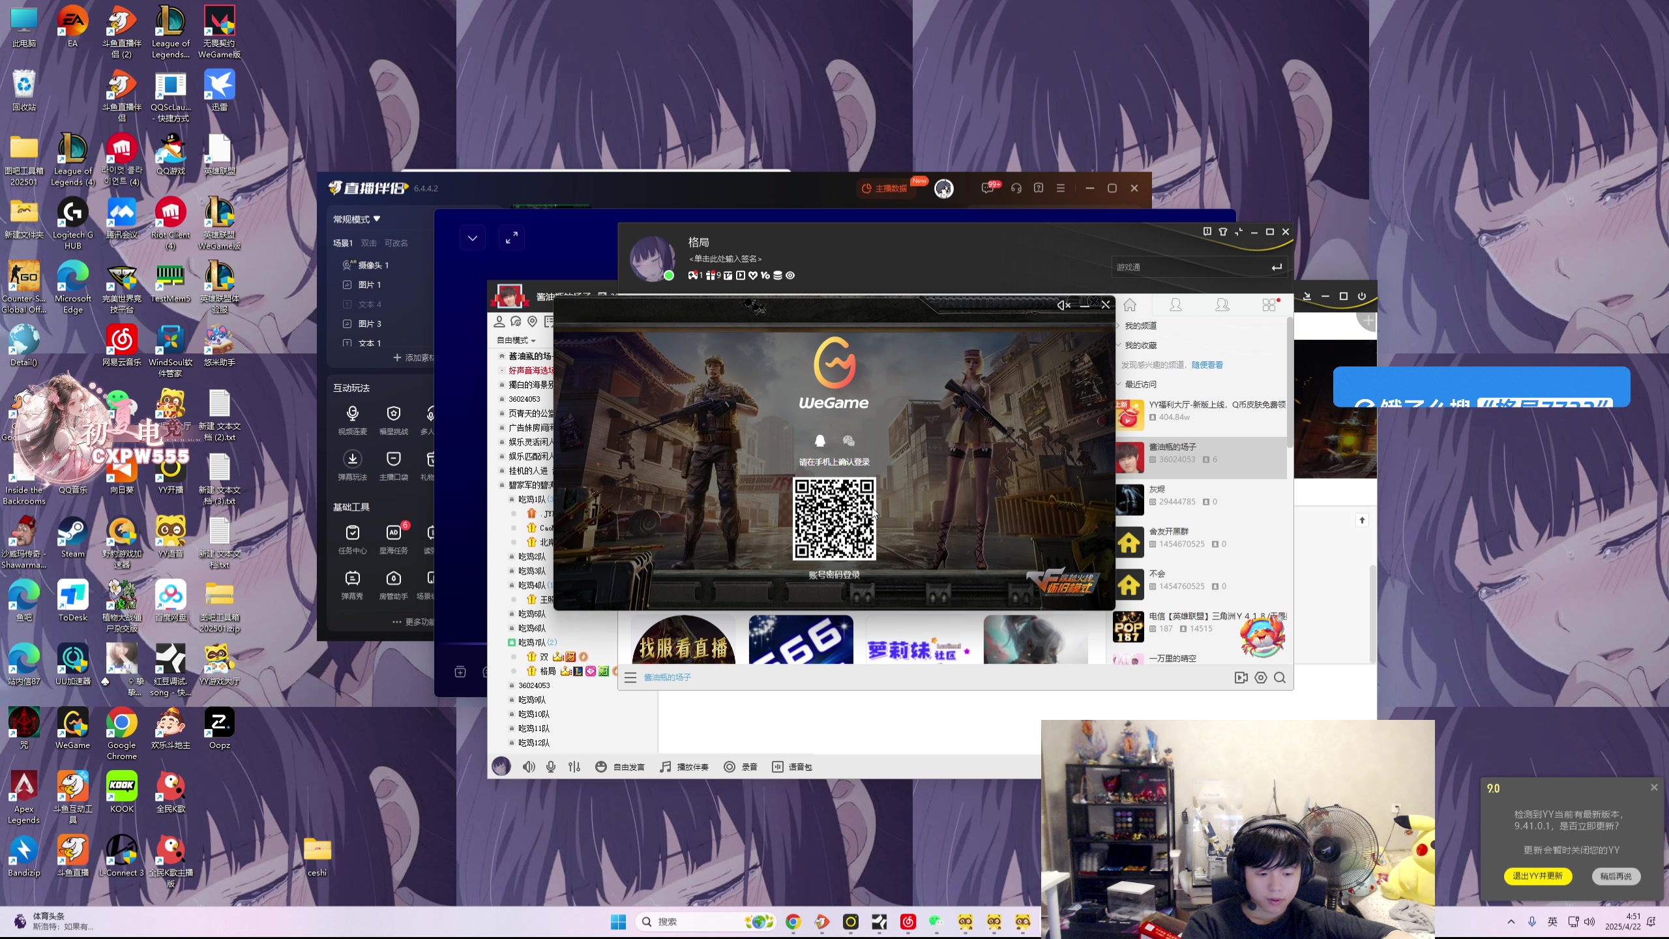Screen dimensions: 1669x939
Task: Toggle 图片 1 source checkbox
Action: (347, 285)
